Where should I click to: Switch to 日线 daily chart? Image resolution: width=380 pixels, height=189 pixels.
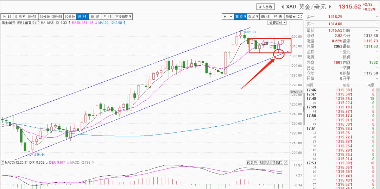(x=82, y=17)
